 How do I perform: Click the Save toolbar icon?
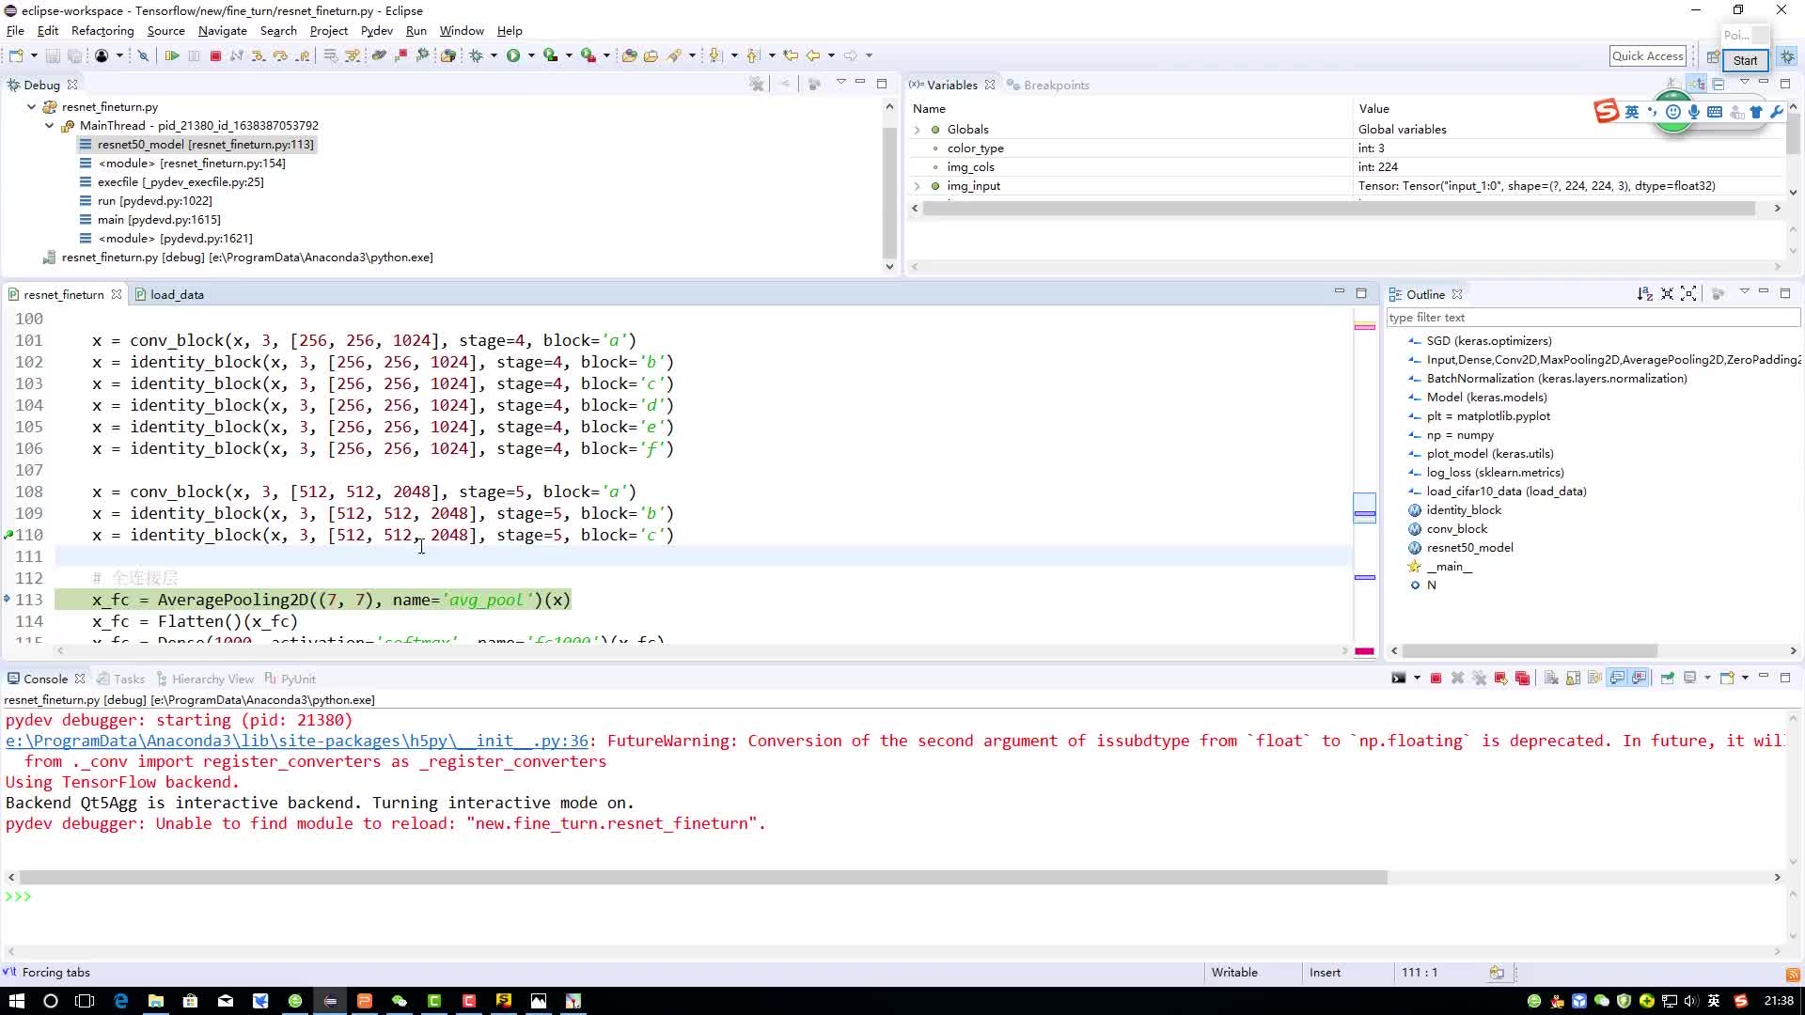click(53, 56)
